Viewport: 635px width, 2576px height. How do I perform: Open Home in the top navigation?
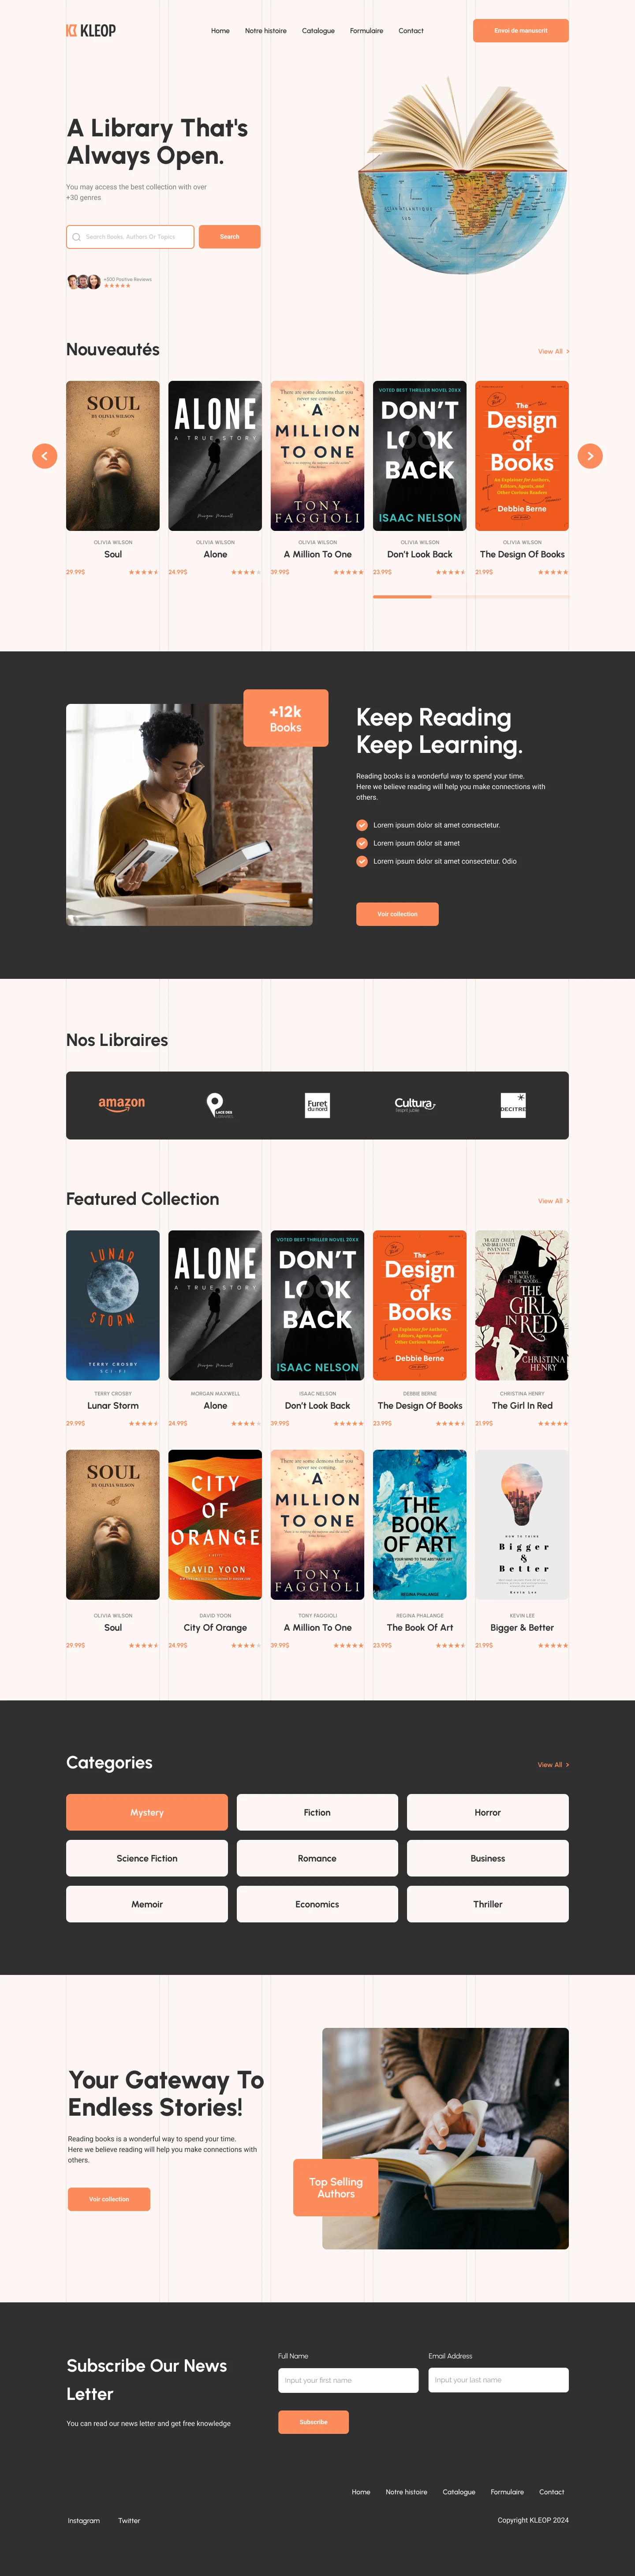[x=220, y=31]
